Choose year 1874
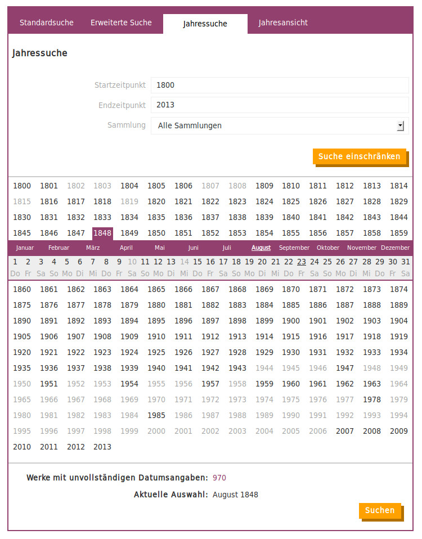Screen dimensions: 422x539 click(398, 289)
